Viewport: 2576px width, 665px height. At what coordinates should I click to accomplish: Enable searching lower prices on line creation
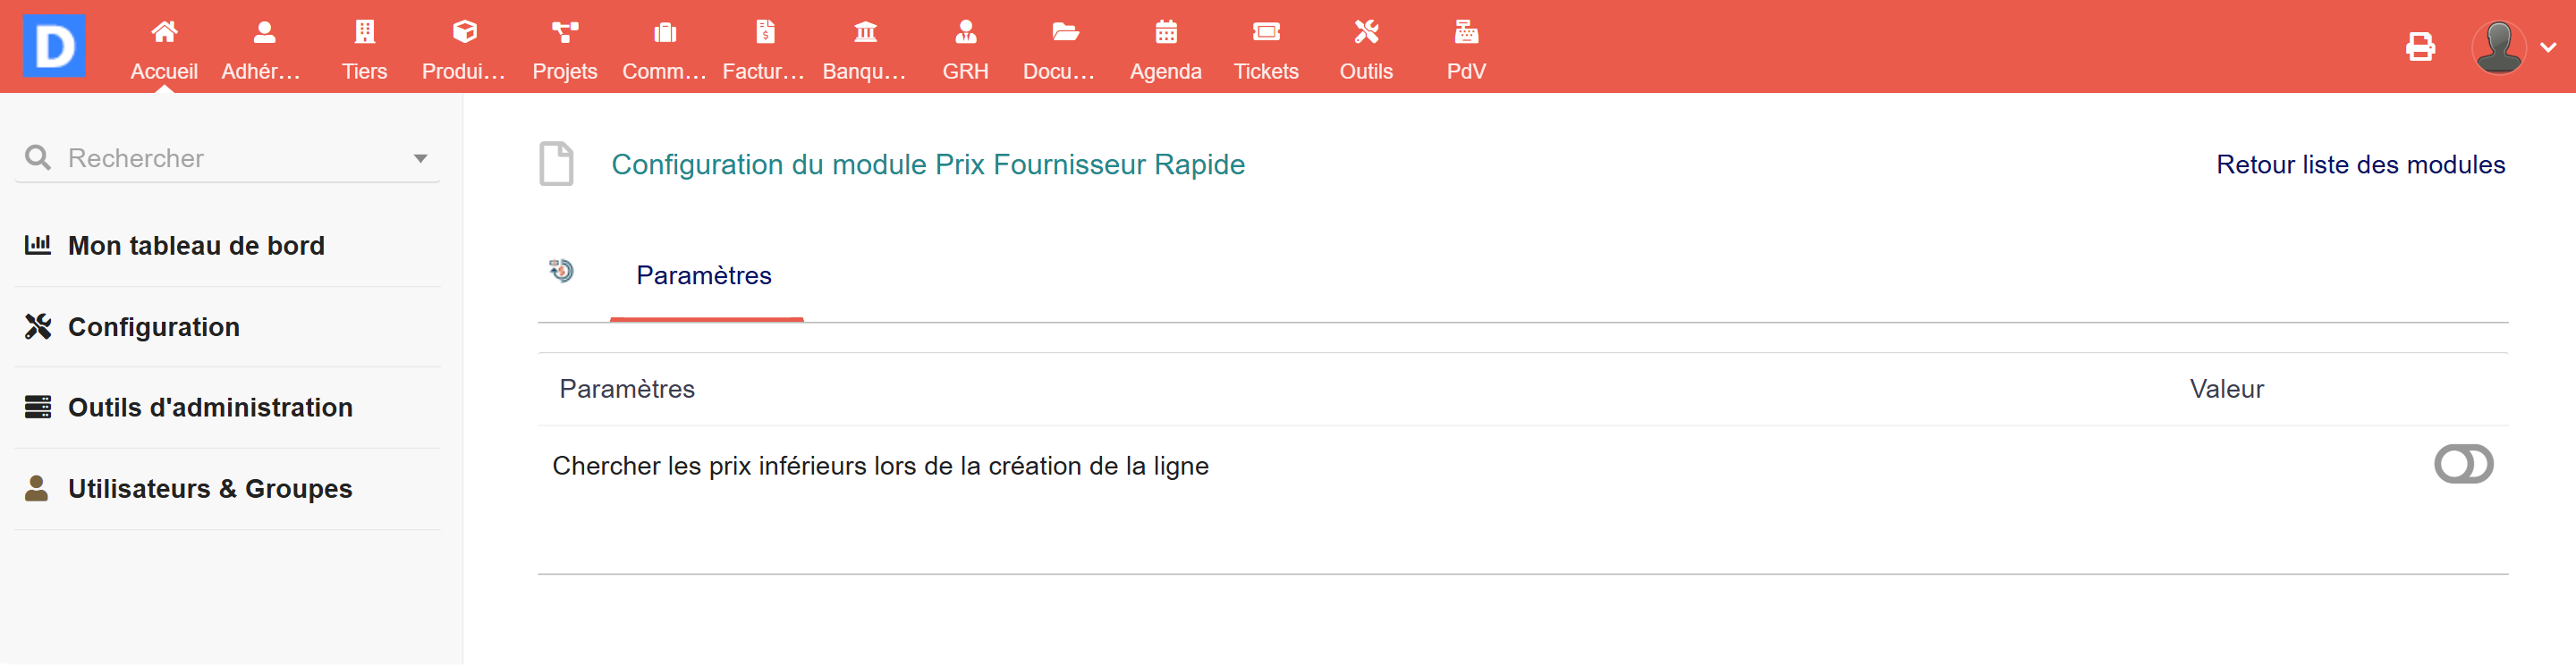point(2462,465)
